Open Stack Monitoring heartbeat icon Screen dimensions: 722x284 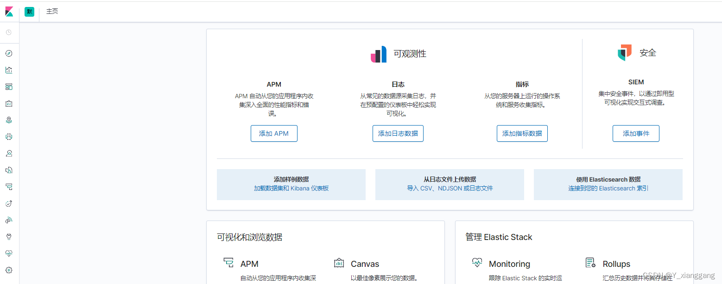tap(9, 253)
